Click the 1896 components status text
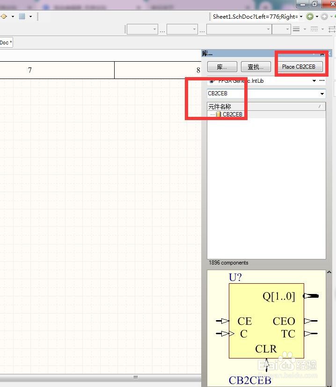The width and height of the screenshot is (336, 387). 228,263
